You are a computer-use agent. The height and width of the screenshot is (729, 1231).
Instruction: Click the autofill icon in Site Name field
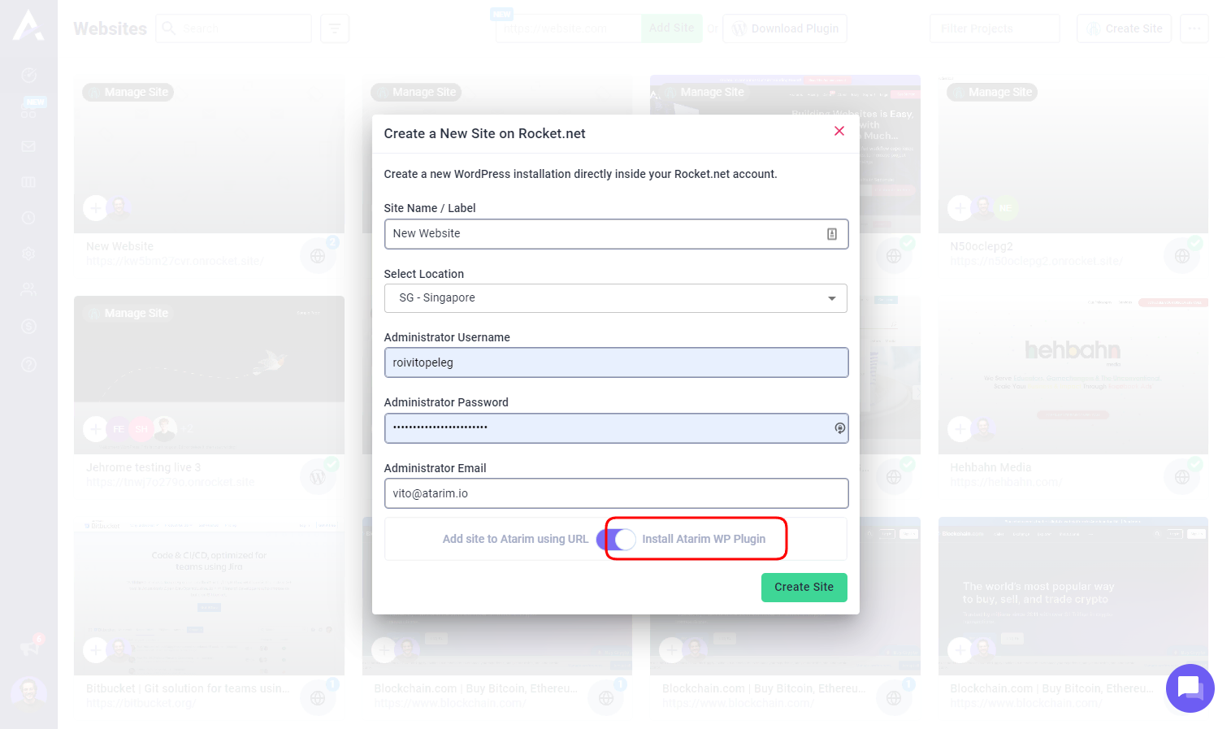click(x=832, y=234)
